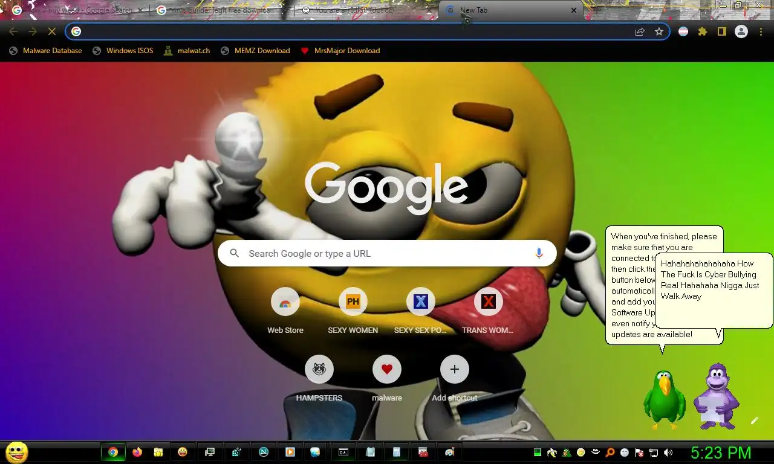The width and height of the screenshot is (774, 464).
Task: Toggle the browser side panel
Action: click(722, 31)
